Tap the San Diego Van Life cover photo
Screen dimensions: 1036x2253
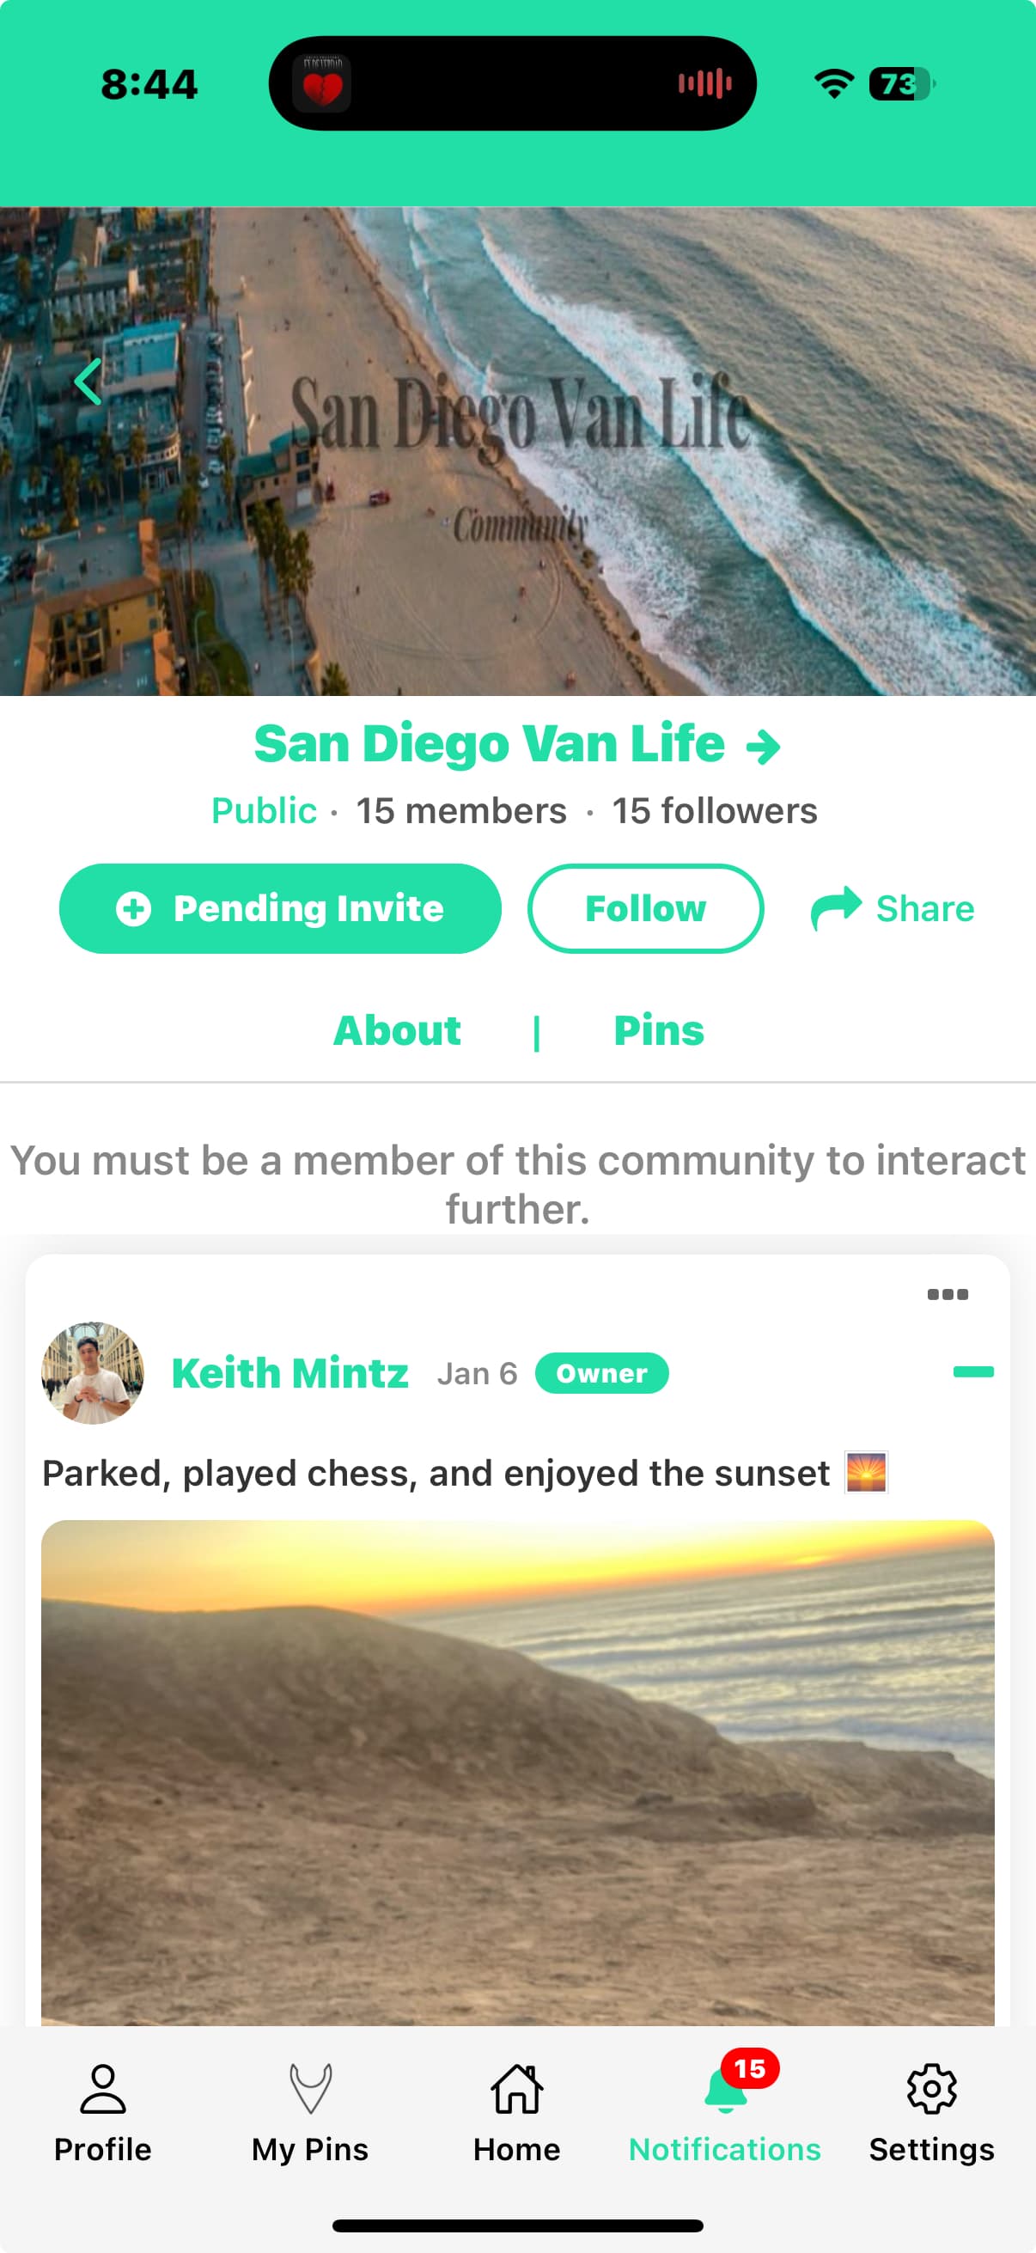click(517, 451)
